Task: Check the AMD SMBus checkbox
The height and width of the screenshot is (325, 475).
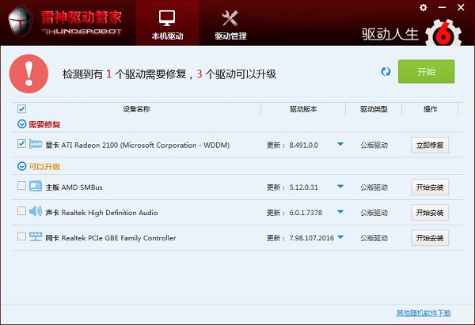Action: pos(21,187)
